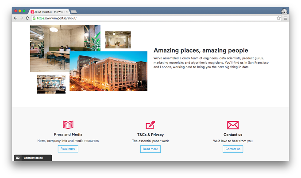Click the Press and Media book icon
This screenshot has width=301, height=178.
tap(68, 124)
